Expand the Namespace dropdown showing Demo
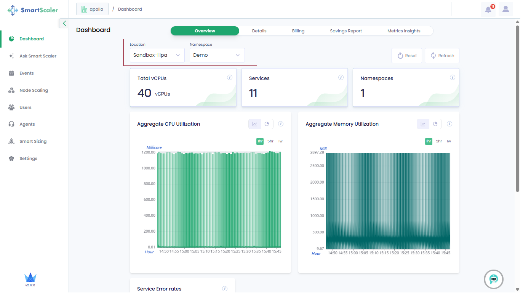 [217, 55]
